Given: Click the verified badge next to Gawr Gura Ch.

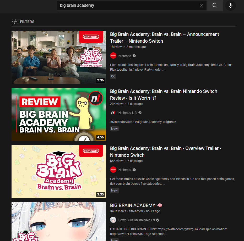Looking at the screenshot, I should pos(158,220).
